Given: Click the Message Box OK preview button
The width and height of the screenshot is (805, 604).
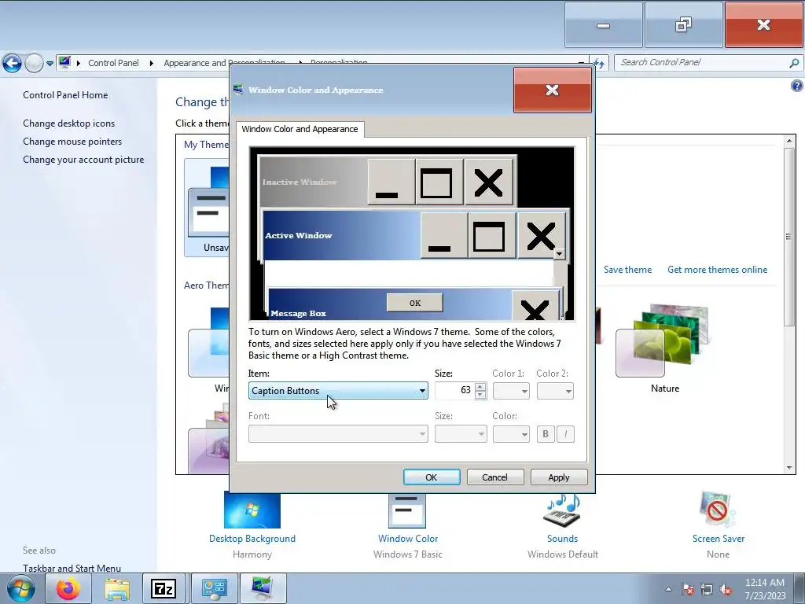Looking at the screenshot, I should 415,303.
